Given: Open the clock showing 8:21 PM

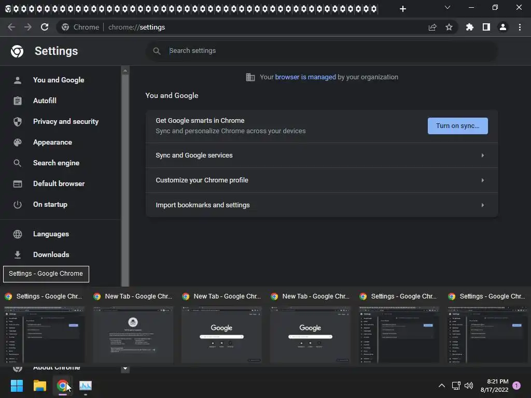Looking at the screenshot, I should coord(494,386).
